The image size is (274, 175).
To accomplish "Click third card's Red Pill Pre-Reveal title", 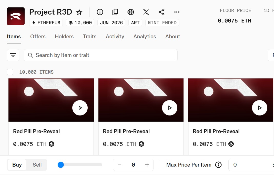I will coord(216,131).
